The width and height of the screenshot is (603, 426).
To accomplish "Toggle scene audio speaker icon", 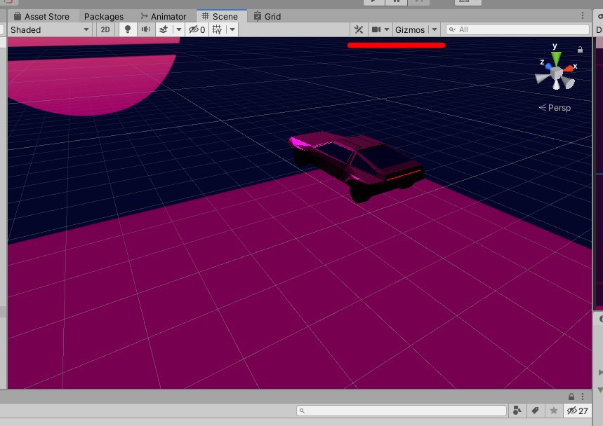I will (146, 29).
